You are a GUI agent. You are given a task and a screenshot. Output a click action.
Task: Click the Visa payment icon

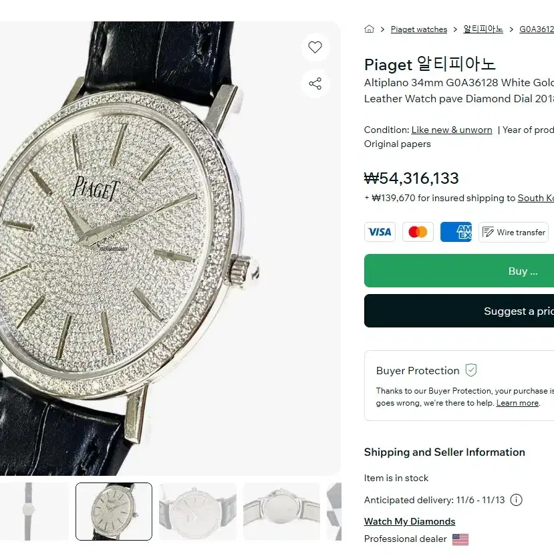coord(380,232)
